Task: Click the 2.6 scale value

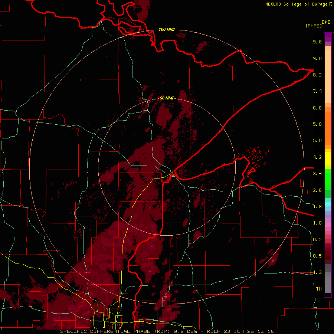Action: pos(317,190)
